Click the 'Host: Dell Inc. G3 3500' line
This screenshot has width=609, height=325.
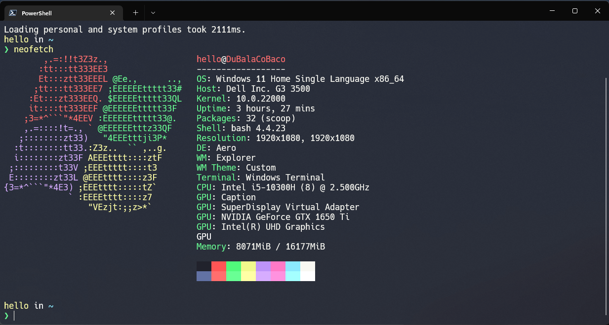pos(253,89)
